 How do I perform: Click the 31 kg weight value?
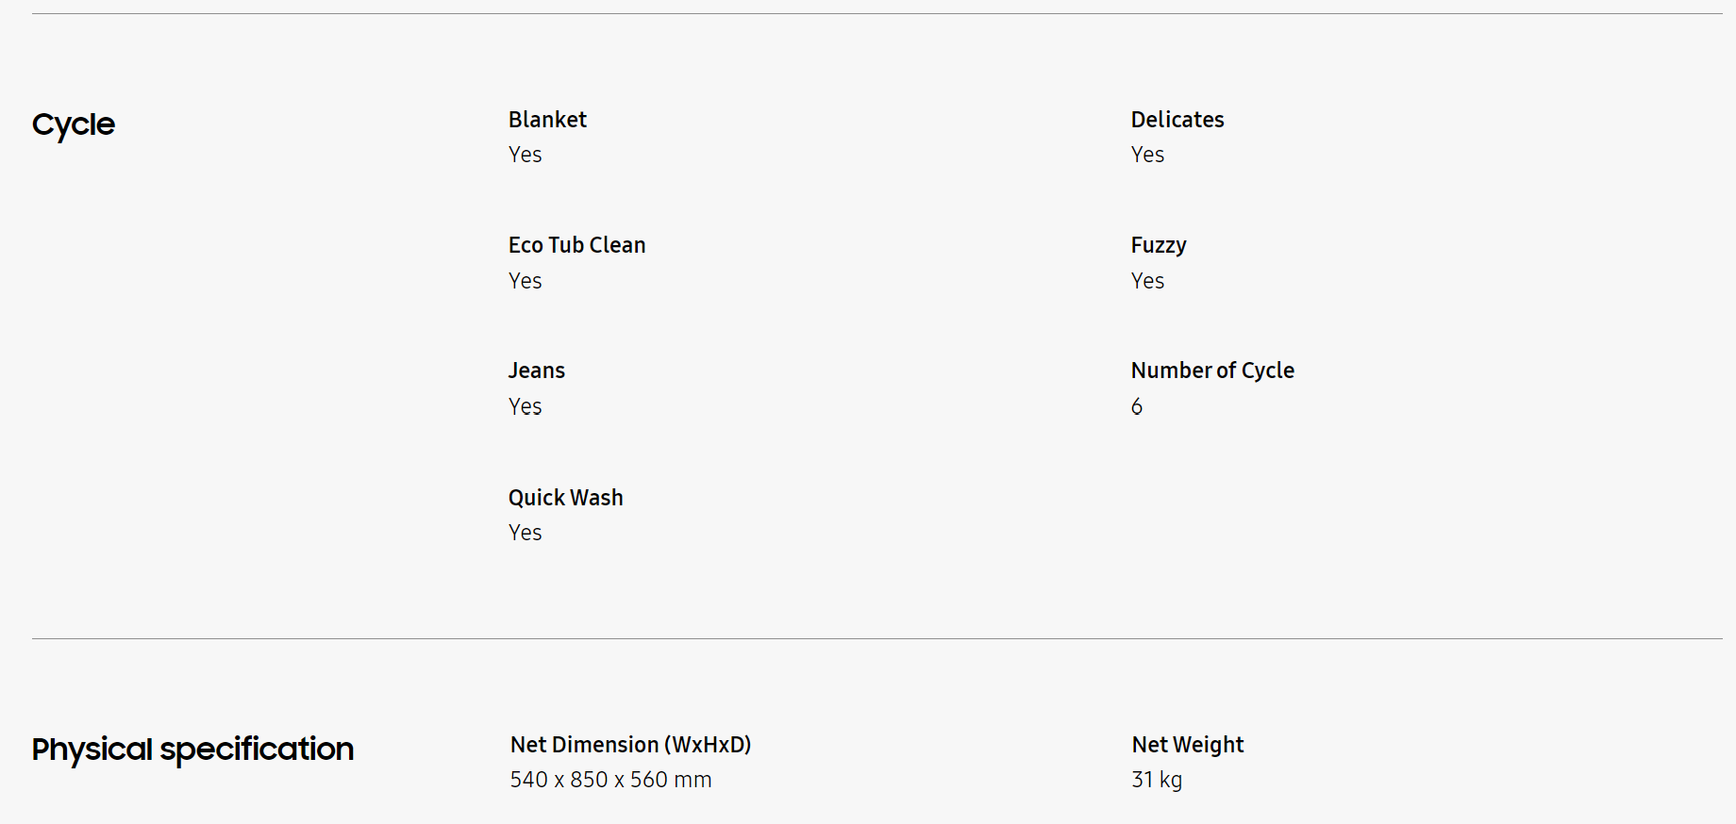click(1157, 780)
